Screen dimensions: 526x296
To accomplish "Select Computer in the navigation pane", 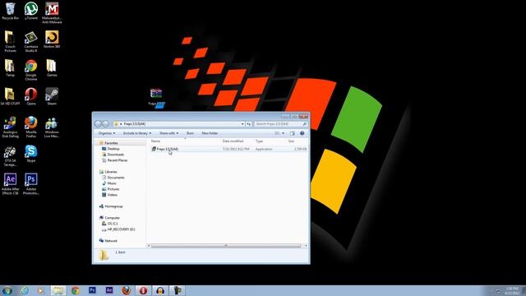I will (112, 218).
